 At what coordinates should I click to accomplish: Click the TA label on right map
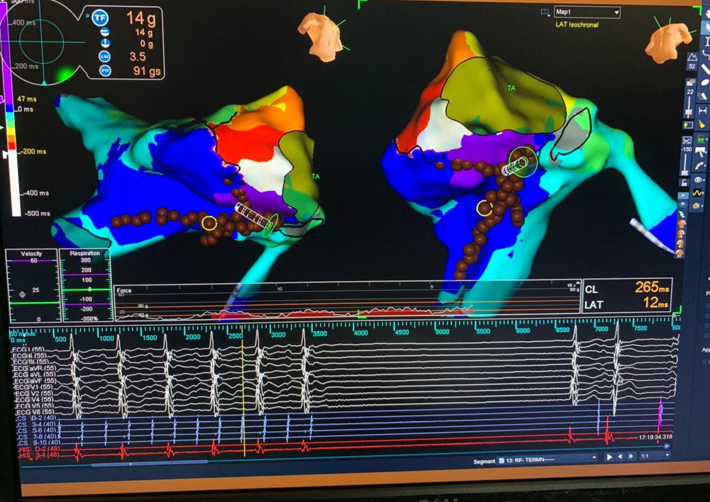pos(511,88)
